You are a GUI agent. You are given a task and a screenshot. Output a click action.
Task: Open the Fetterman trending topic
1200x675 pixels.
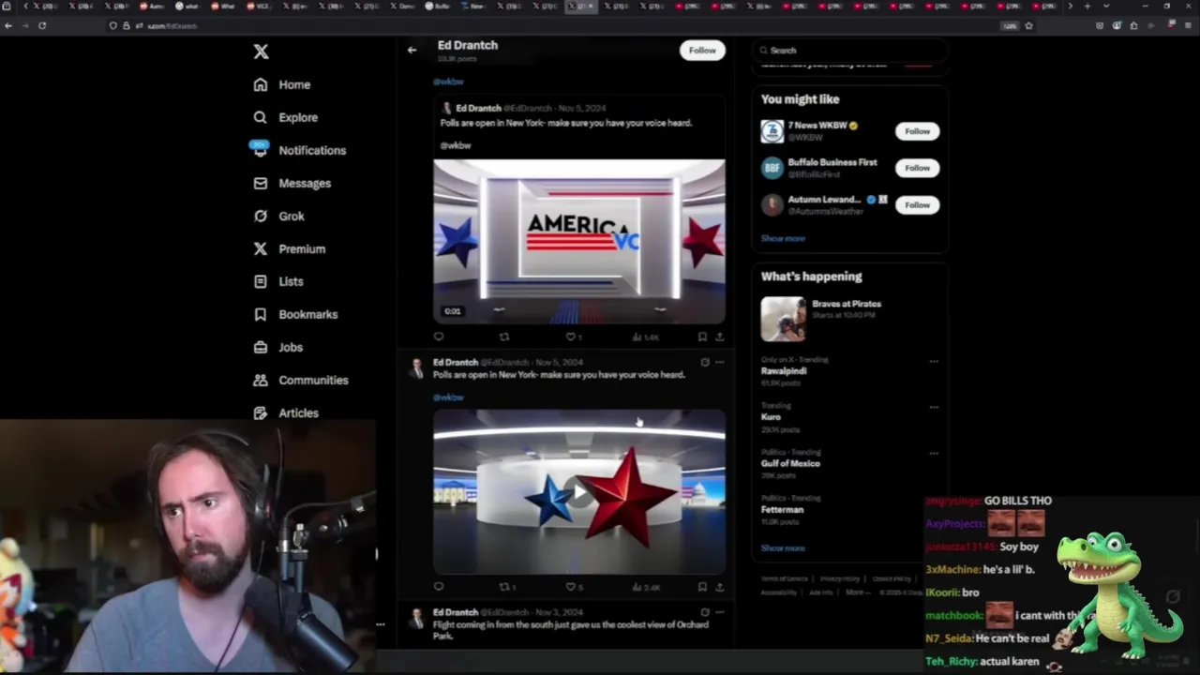coord(783,509)
